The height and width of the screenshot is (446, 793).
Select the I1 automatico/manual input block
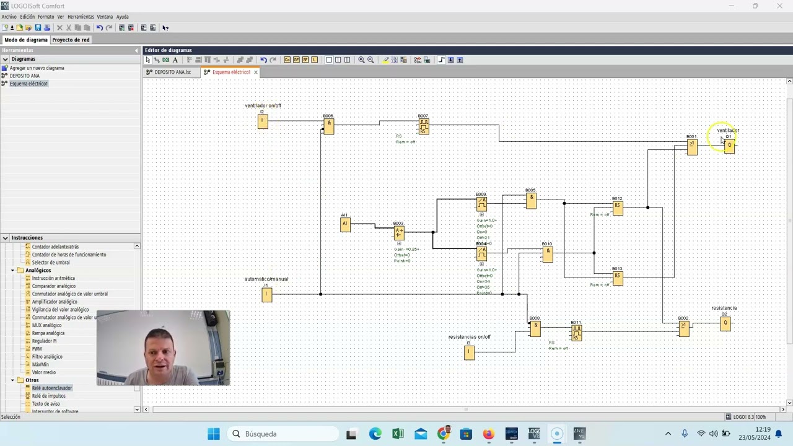click(266, 295)
